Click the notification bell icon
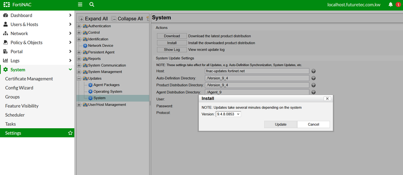This screenshot has width=403, height=175. point(390,4)
